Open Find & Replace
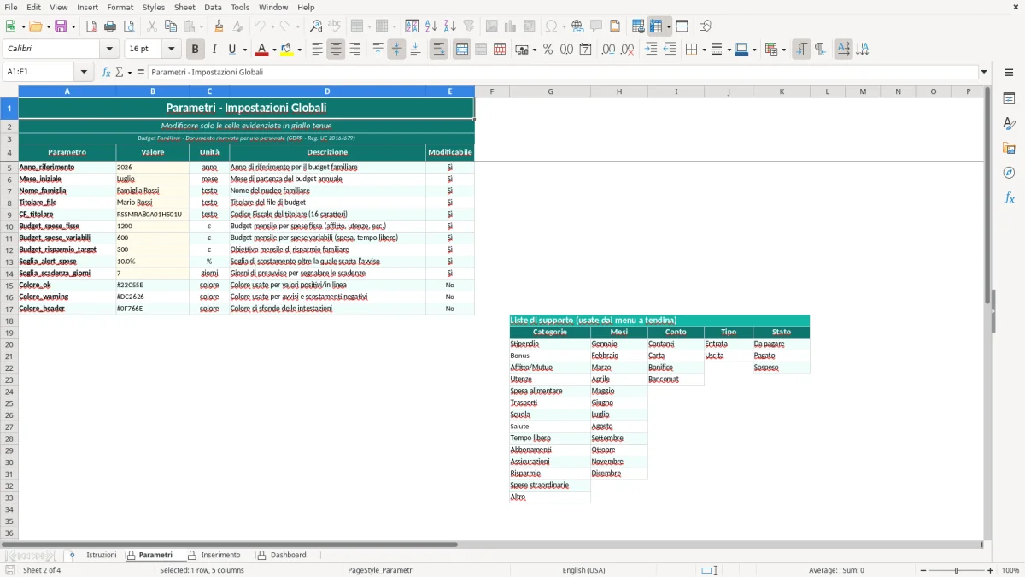This screenshot has height=577, width=1025. coord(316,26)
